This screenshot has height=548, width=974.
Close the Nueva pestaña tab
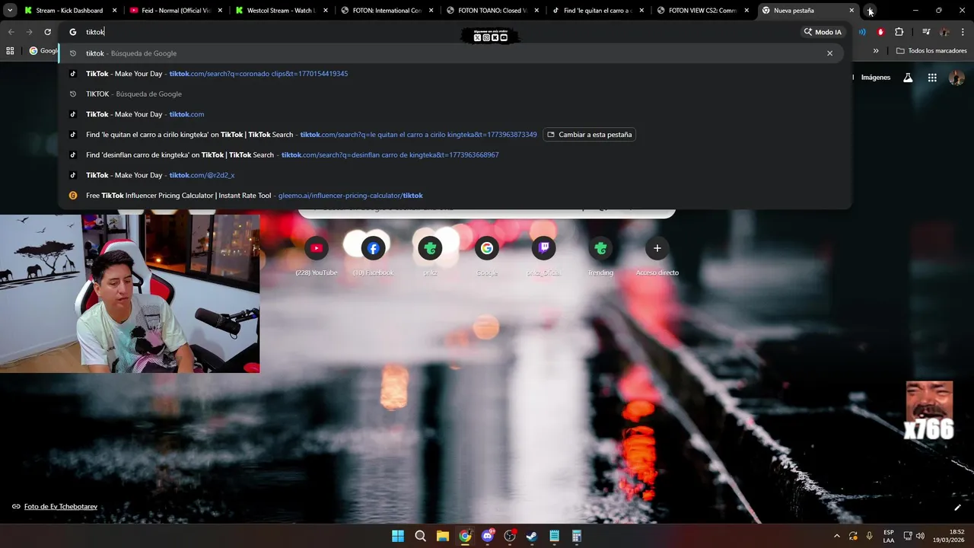851,11
